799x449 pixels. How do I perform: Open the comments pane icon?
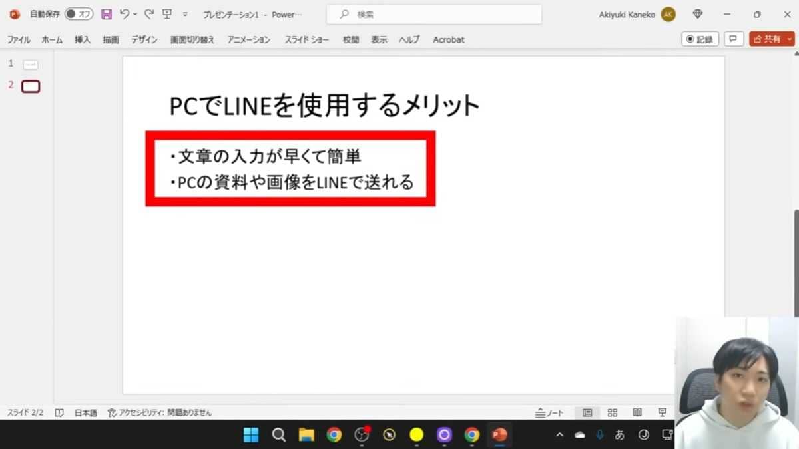[734, 39]
